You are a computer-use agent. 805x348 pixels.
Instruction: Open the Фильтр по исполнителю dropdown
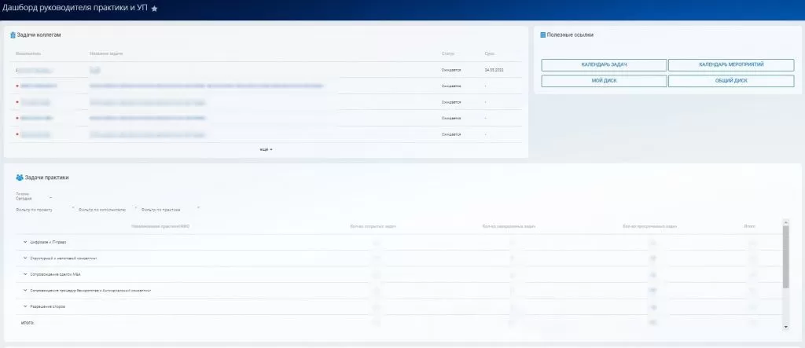[134, 209]
